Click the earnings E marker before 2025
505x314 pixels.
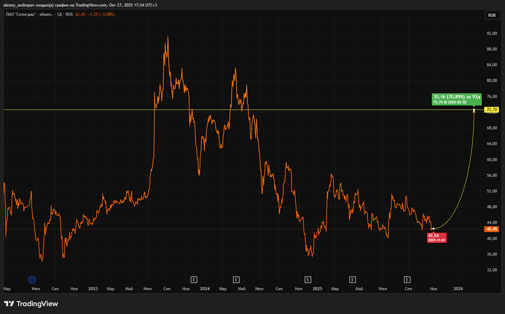[x=308, y=280]
